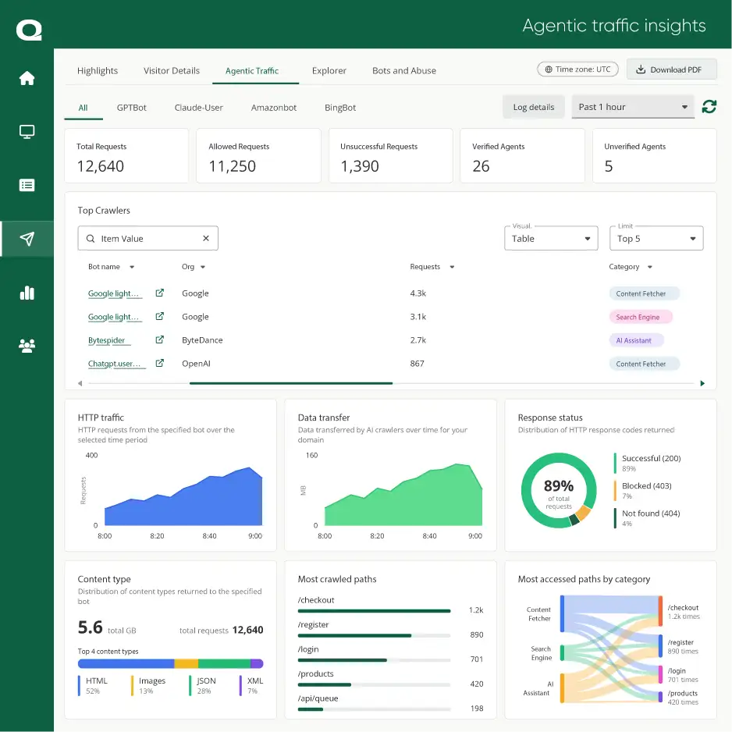Click the 89% donut chart

(x=558, y=491)
